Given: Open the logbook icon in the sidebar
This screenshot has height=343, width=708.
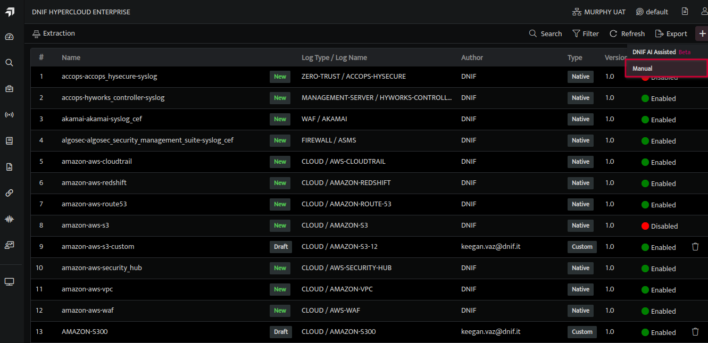Looking at the screenshot, I should click(x=9, y=140).
